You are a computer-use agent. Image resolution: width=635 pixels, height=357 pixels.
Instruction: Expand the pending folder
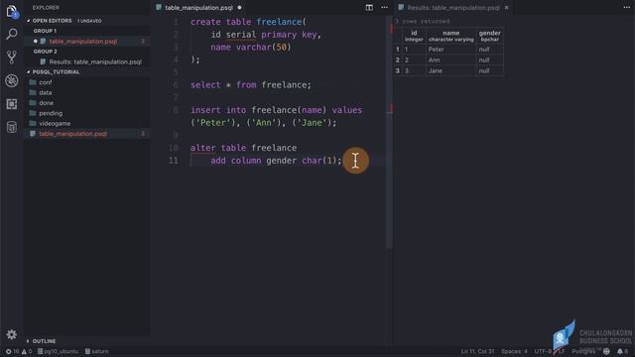point(51,113)
